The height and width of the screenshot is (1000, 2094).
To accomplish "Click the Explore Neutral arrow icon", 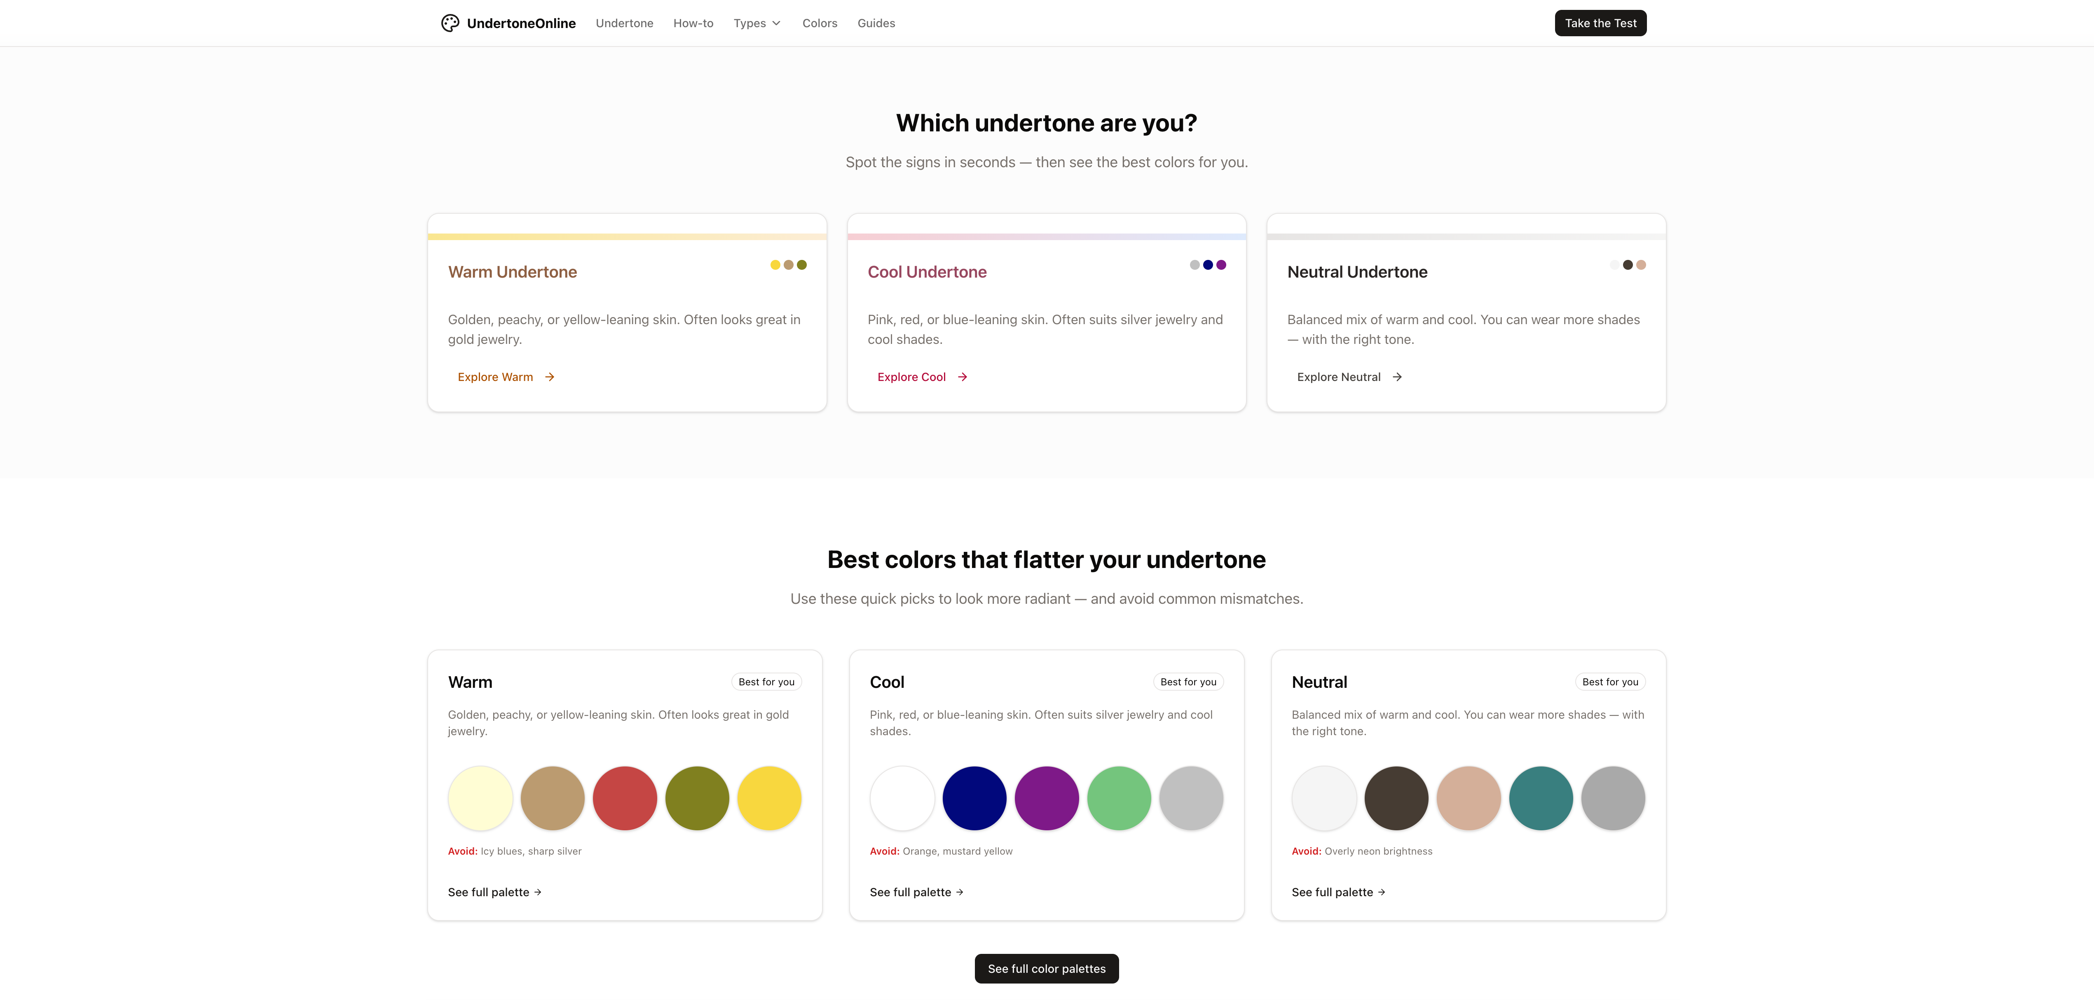I will click(1397, 376).
